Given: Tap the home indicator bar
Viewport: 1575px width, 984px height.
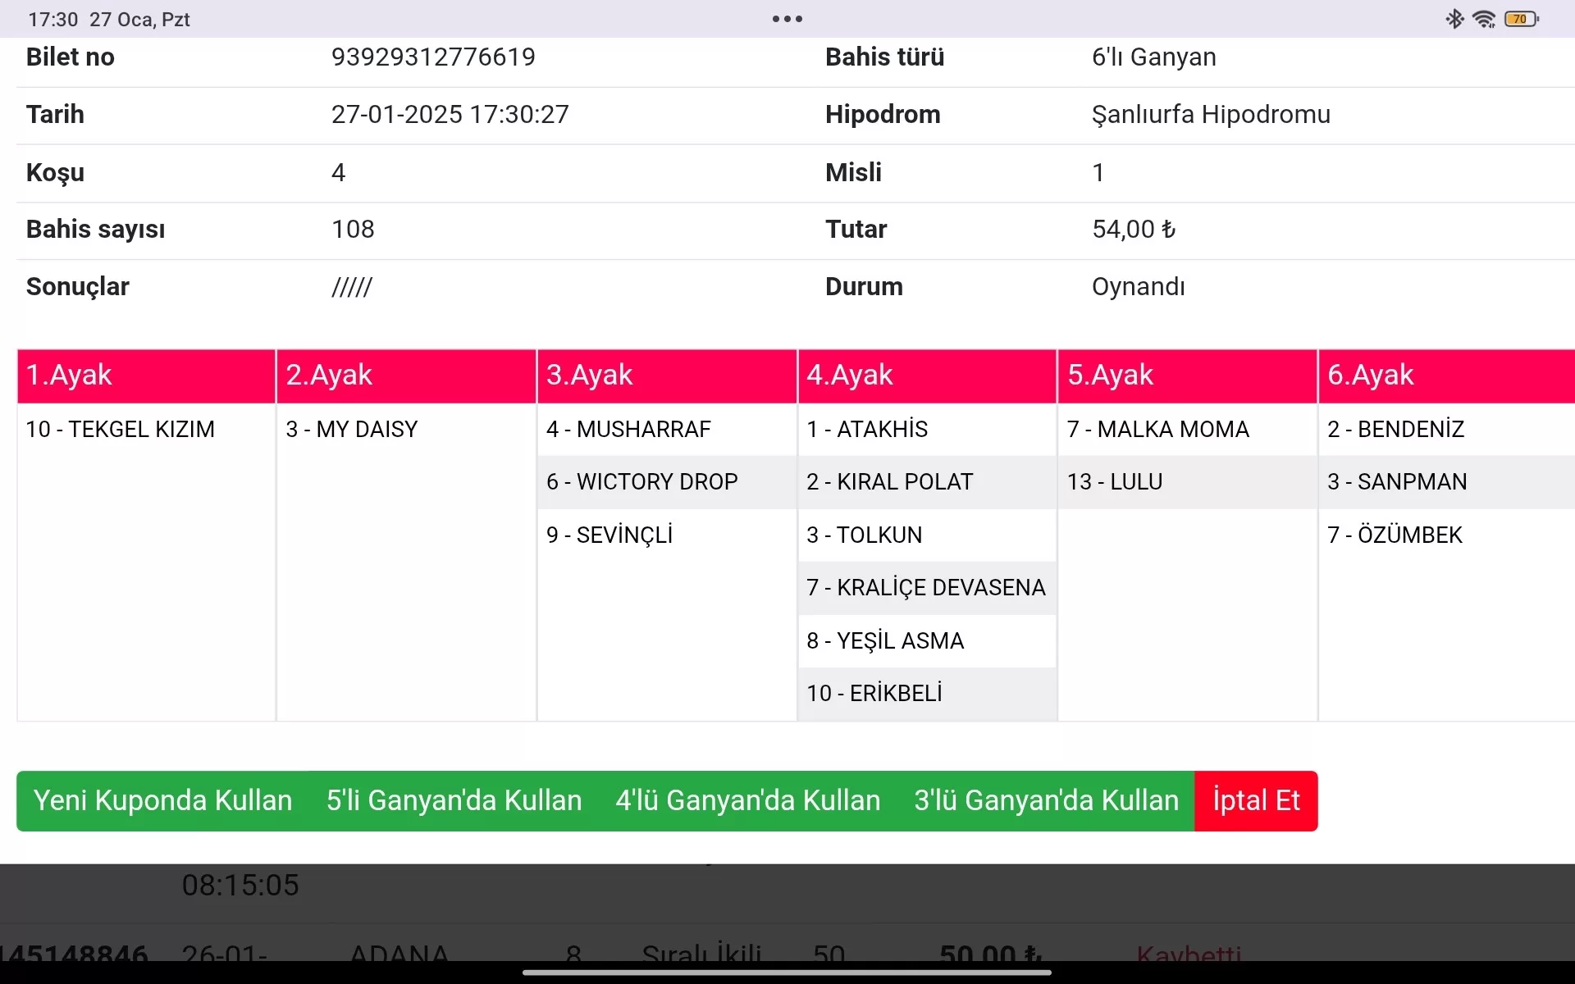Looking at the screenshot, I should 787,973.
